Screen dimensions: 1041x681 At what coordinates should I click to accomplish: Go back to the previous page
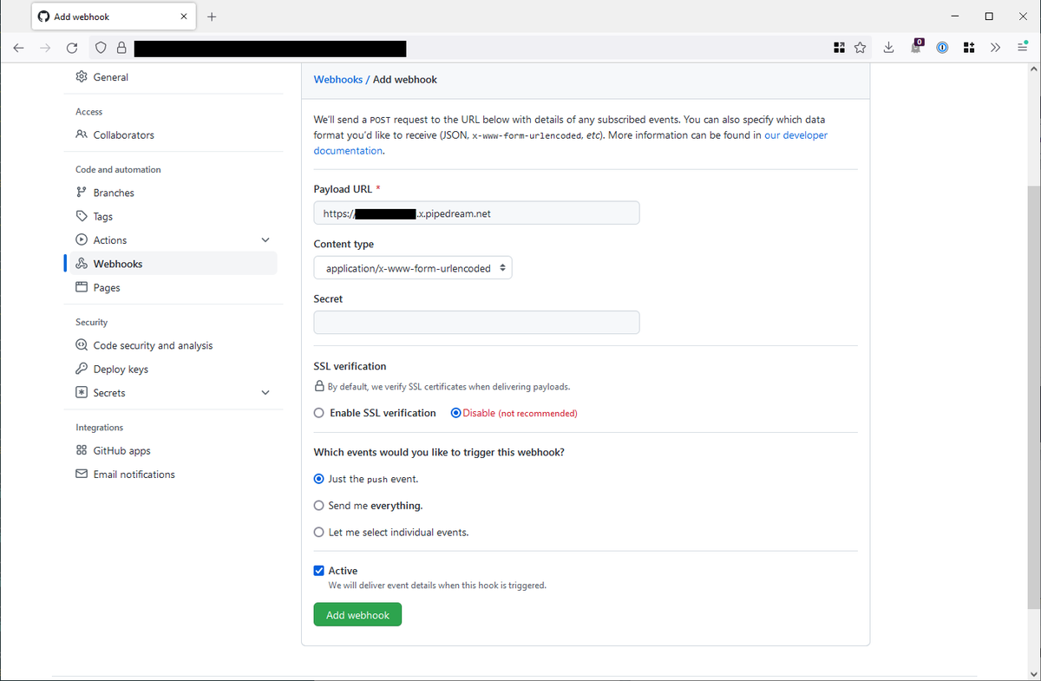tap(18, 48)
